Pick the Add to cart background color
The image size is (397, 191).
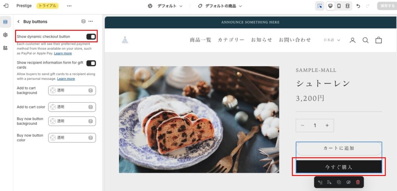pyautogui.click(x=72, y=90)
